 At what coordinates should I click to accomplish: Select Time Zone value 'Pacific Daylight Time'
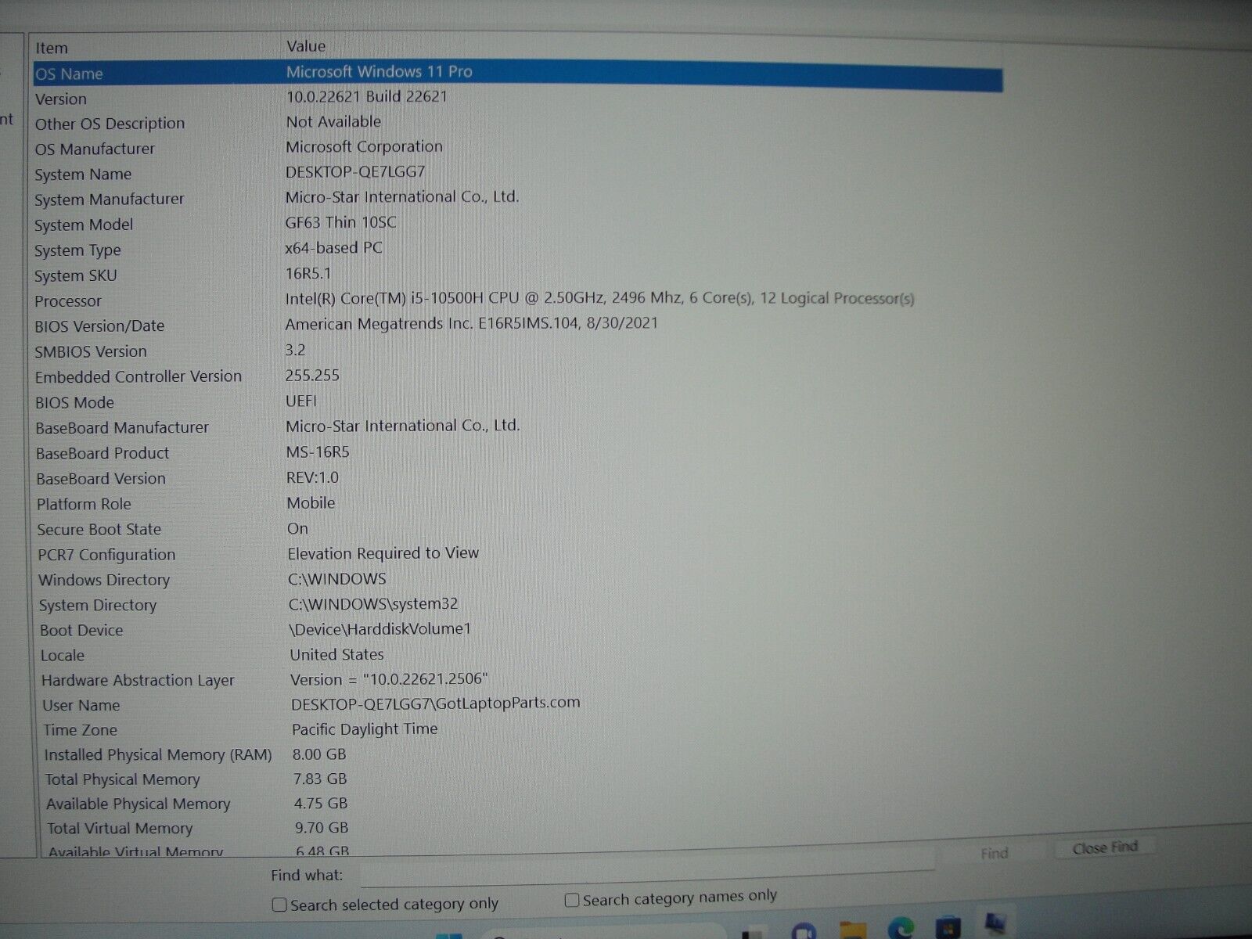(x=365, y=729)
